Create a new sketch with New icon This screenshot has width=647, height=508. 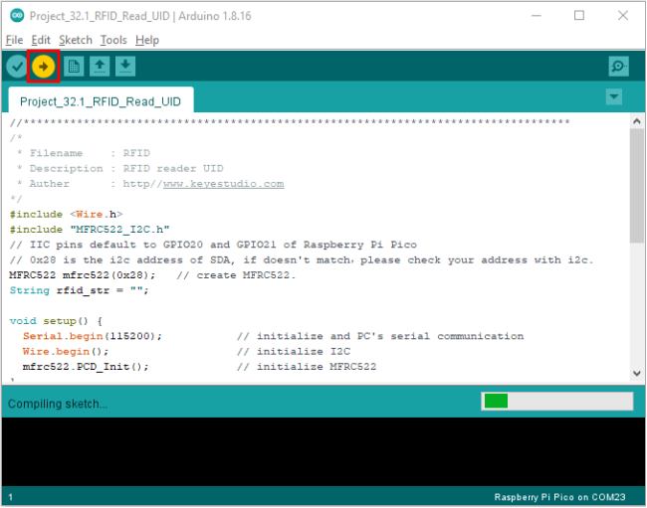click(x=74, y=66)
